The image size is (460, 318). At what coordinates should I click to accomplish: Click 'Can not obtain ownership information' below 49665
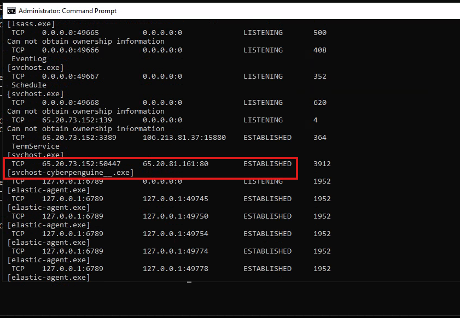[86, 42]
